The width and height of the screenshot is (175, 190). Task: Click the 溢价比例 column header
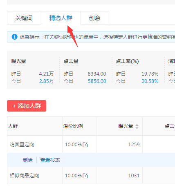[73, 126]
